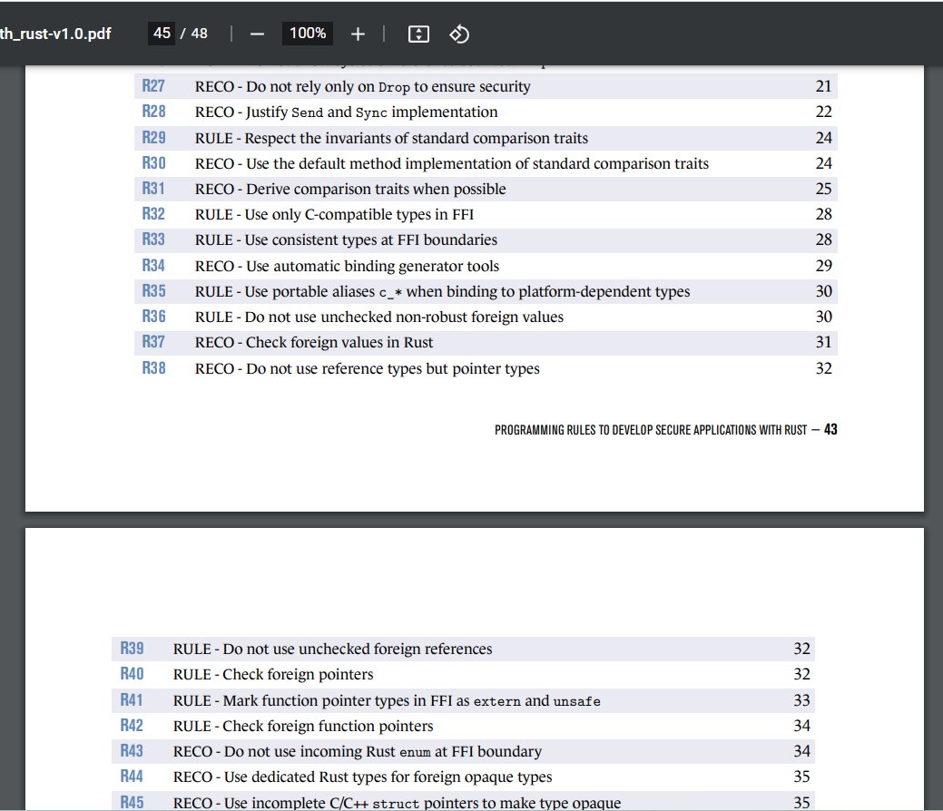
Task: Select the 100% zoom level field
Action: pos(308,33)
